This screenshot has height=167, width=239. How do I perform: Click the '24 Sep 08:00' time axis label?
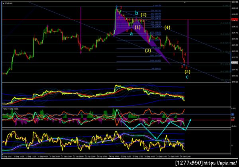point(114,157)
